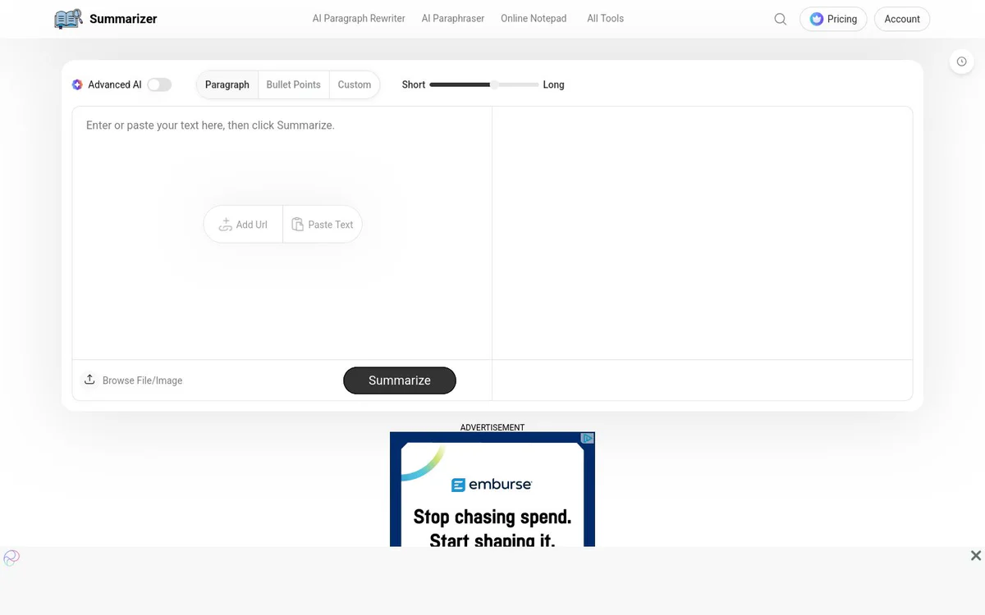The width and height of the screenshot is (985, 615).
Task: Click the ad info icon on Emburse ad
Action: 588,438
